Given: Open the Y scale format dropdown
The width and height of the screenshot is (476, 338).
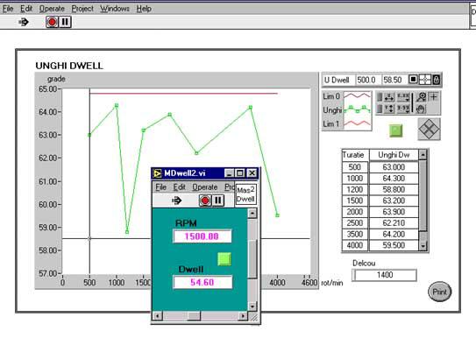Looking at the screenshot, I should (x=403, y=109).
